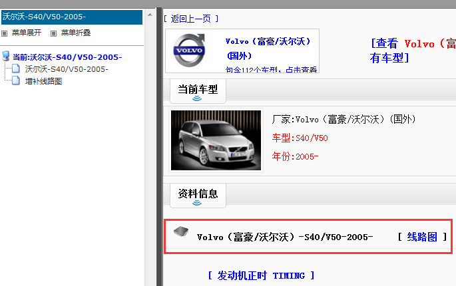Click the 包含112个车型 link

coord(271,70)
